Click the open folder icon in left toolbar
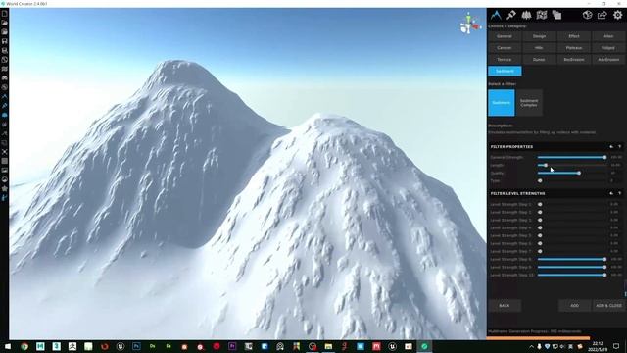 4,23
